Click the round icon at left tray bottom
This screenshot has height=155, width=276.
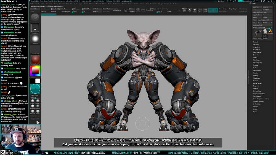point(38,122)
